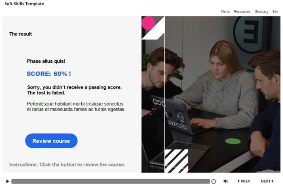Screen dimensions: 283x190
Task: Open the Resources link
Action: pyautogui.click(x=242, y=12)
